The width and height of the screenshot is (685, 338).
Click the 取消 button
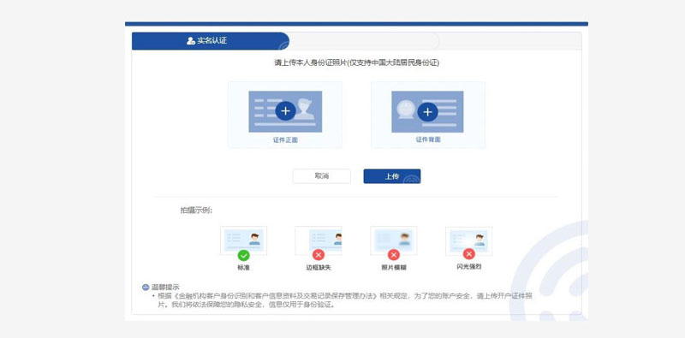coord(322,176)
